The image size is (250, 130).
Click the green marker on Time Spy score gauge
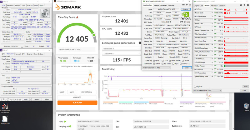(94, 35)
